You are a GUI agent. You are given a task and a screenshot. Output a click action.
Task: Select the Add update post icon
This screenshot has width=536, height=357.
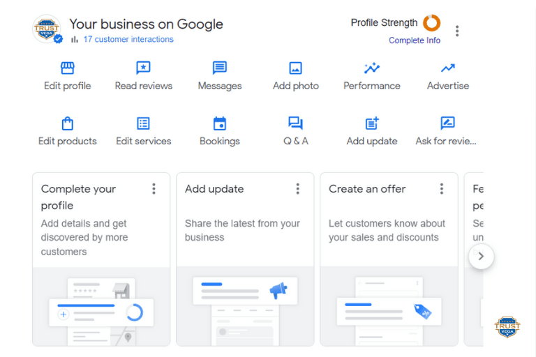click(372, 123)
